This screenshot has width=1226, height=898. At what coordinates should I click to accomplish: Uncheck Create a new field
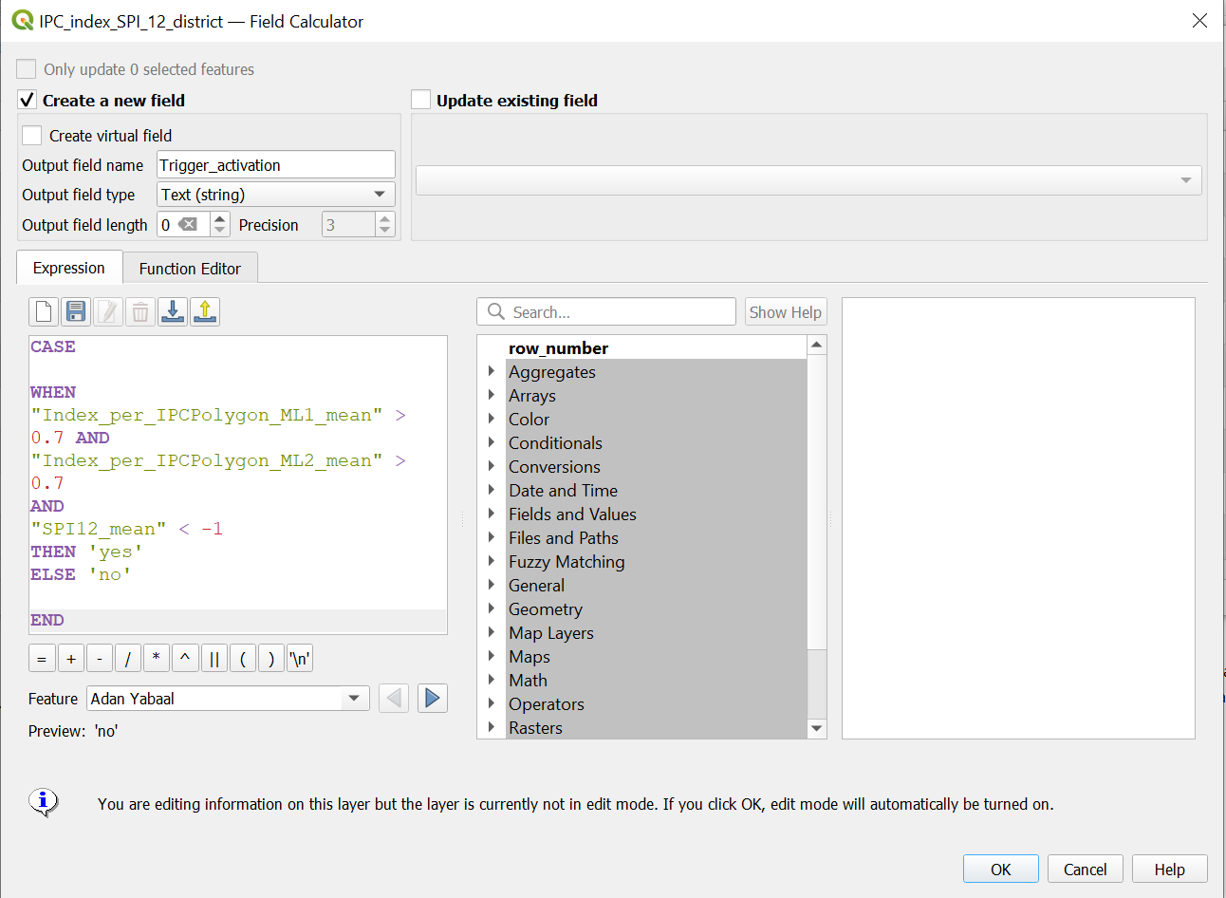[x=28, y=101]
